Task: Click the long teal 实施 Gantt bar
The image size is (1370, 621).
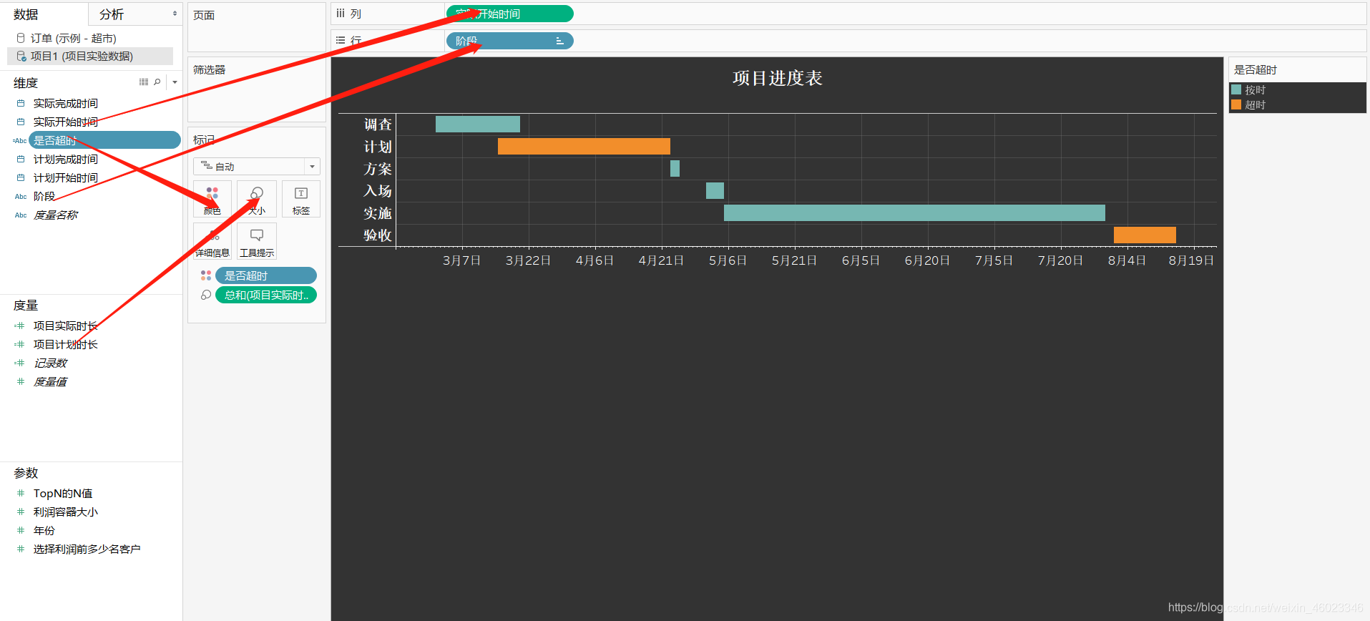Action: (914, 212)
